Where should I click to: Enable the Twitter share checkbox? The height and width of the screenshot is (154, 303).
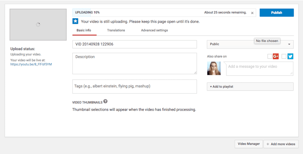[284, 56]
